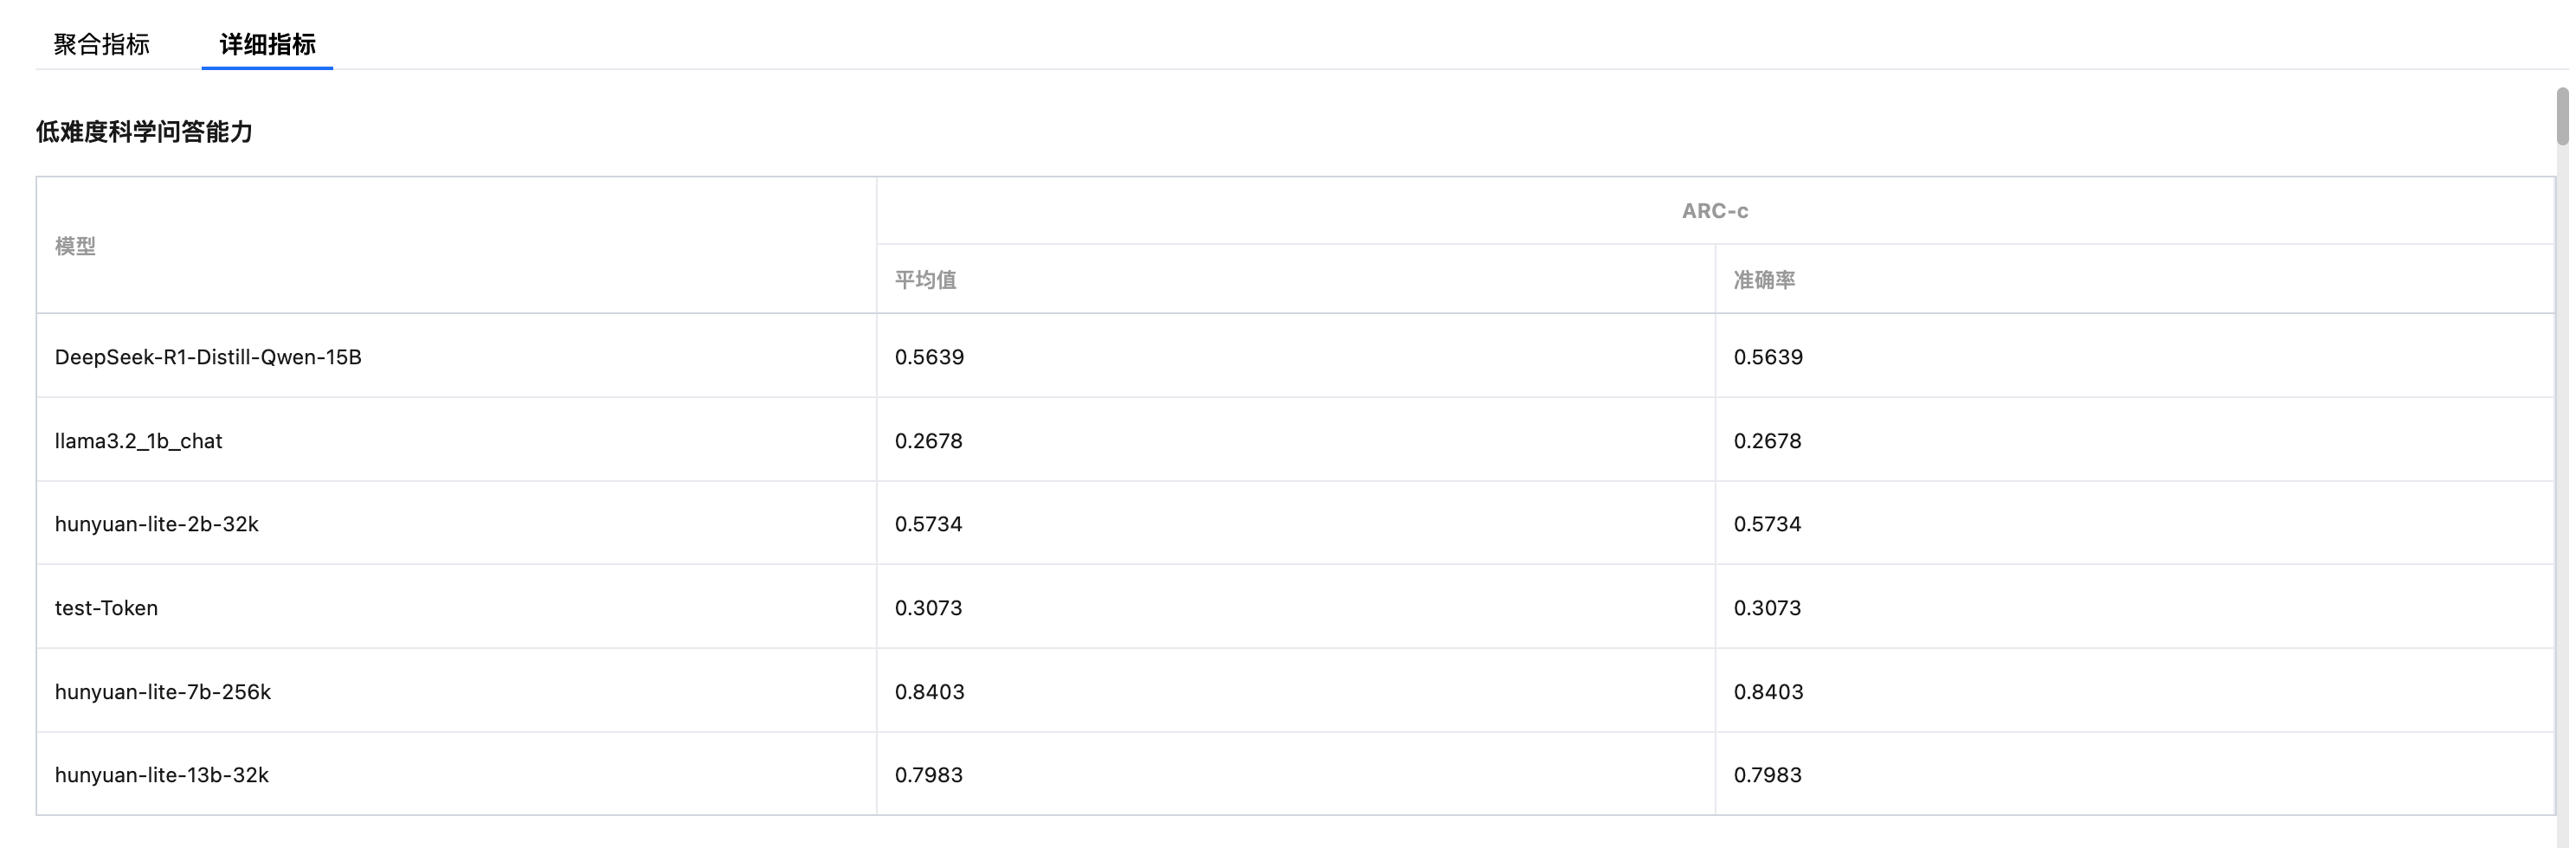Select the hunyuan-lite-13b-32k model row
The width and height of the screenshot is (2576, 848).
coord(162,775)
